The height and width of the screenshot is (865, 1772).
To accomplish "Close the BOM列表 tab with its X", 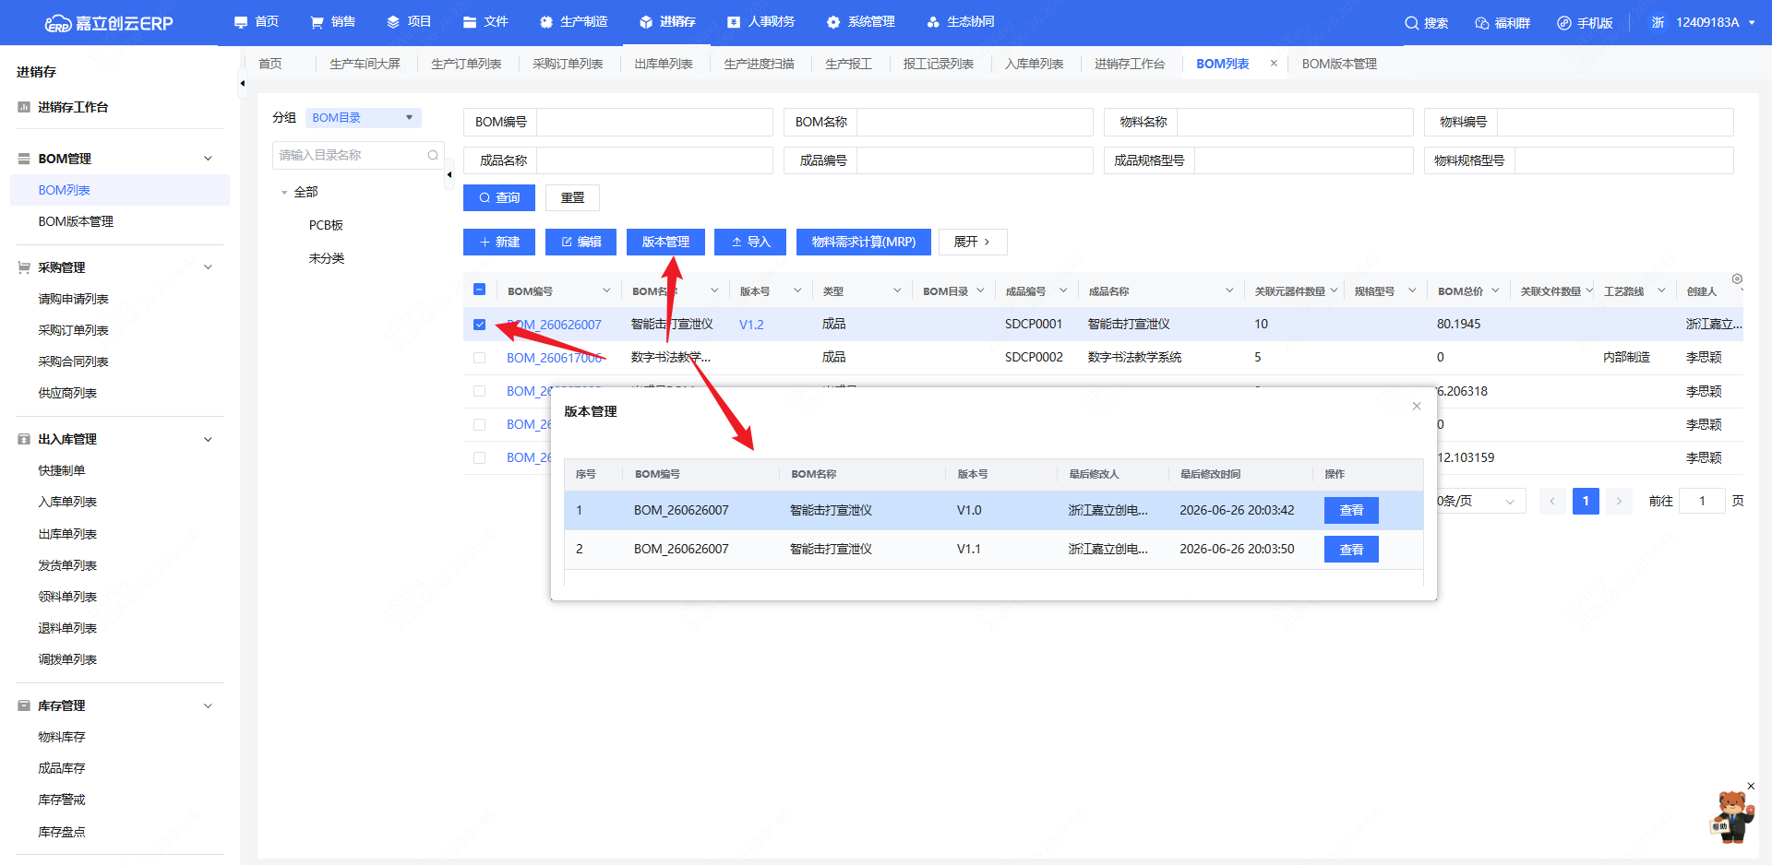I will (x=1274, y=64).
